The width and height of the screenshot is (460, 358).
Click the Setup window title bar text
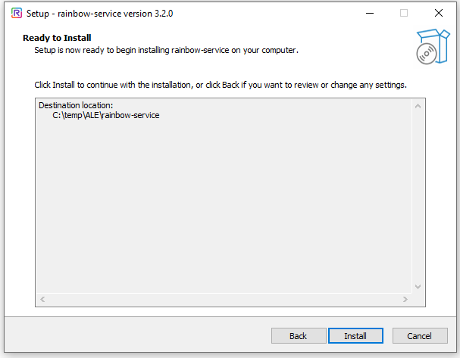tap(95, 13)
